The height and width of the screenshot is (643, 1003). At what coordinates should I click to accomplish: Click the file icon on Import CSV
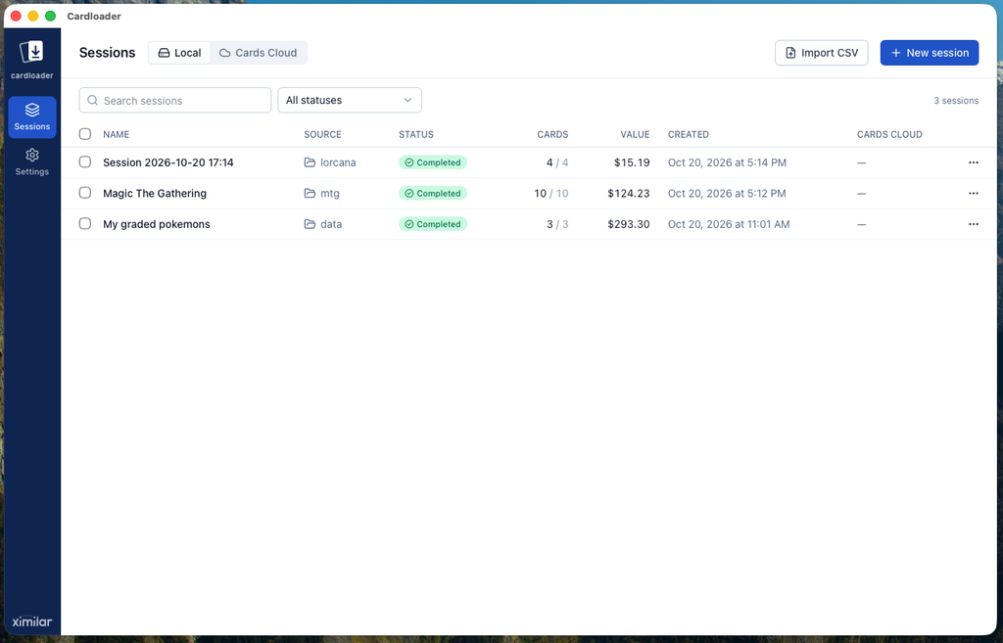tap(790, 53)
